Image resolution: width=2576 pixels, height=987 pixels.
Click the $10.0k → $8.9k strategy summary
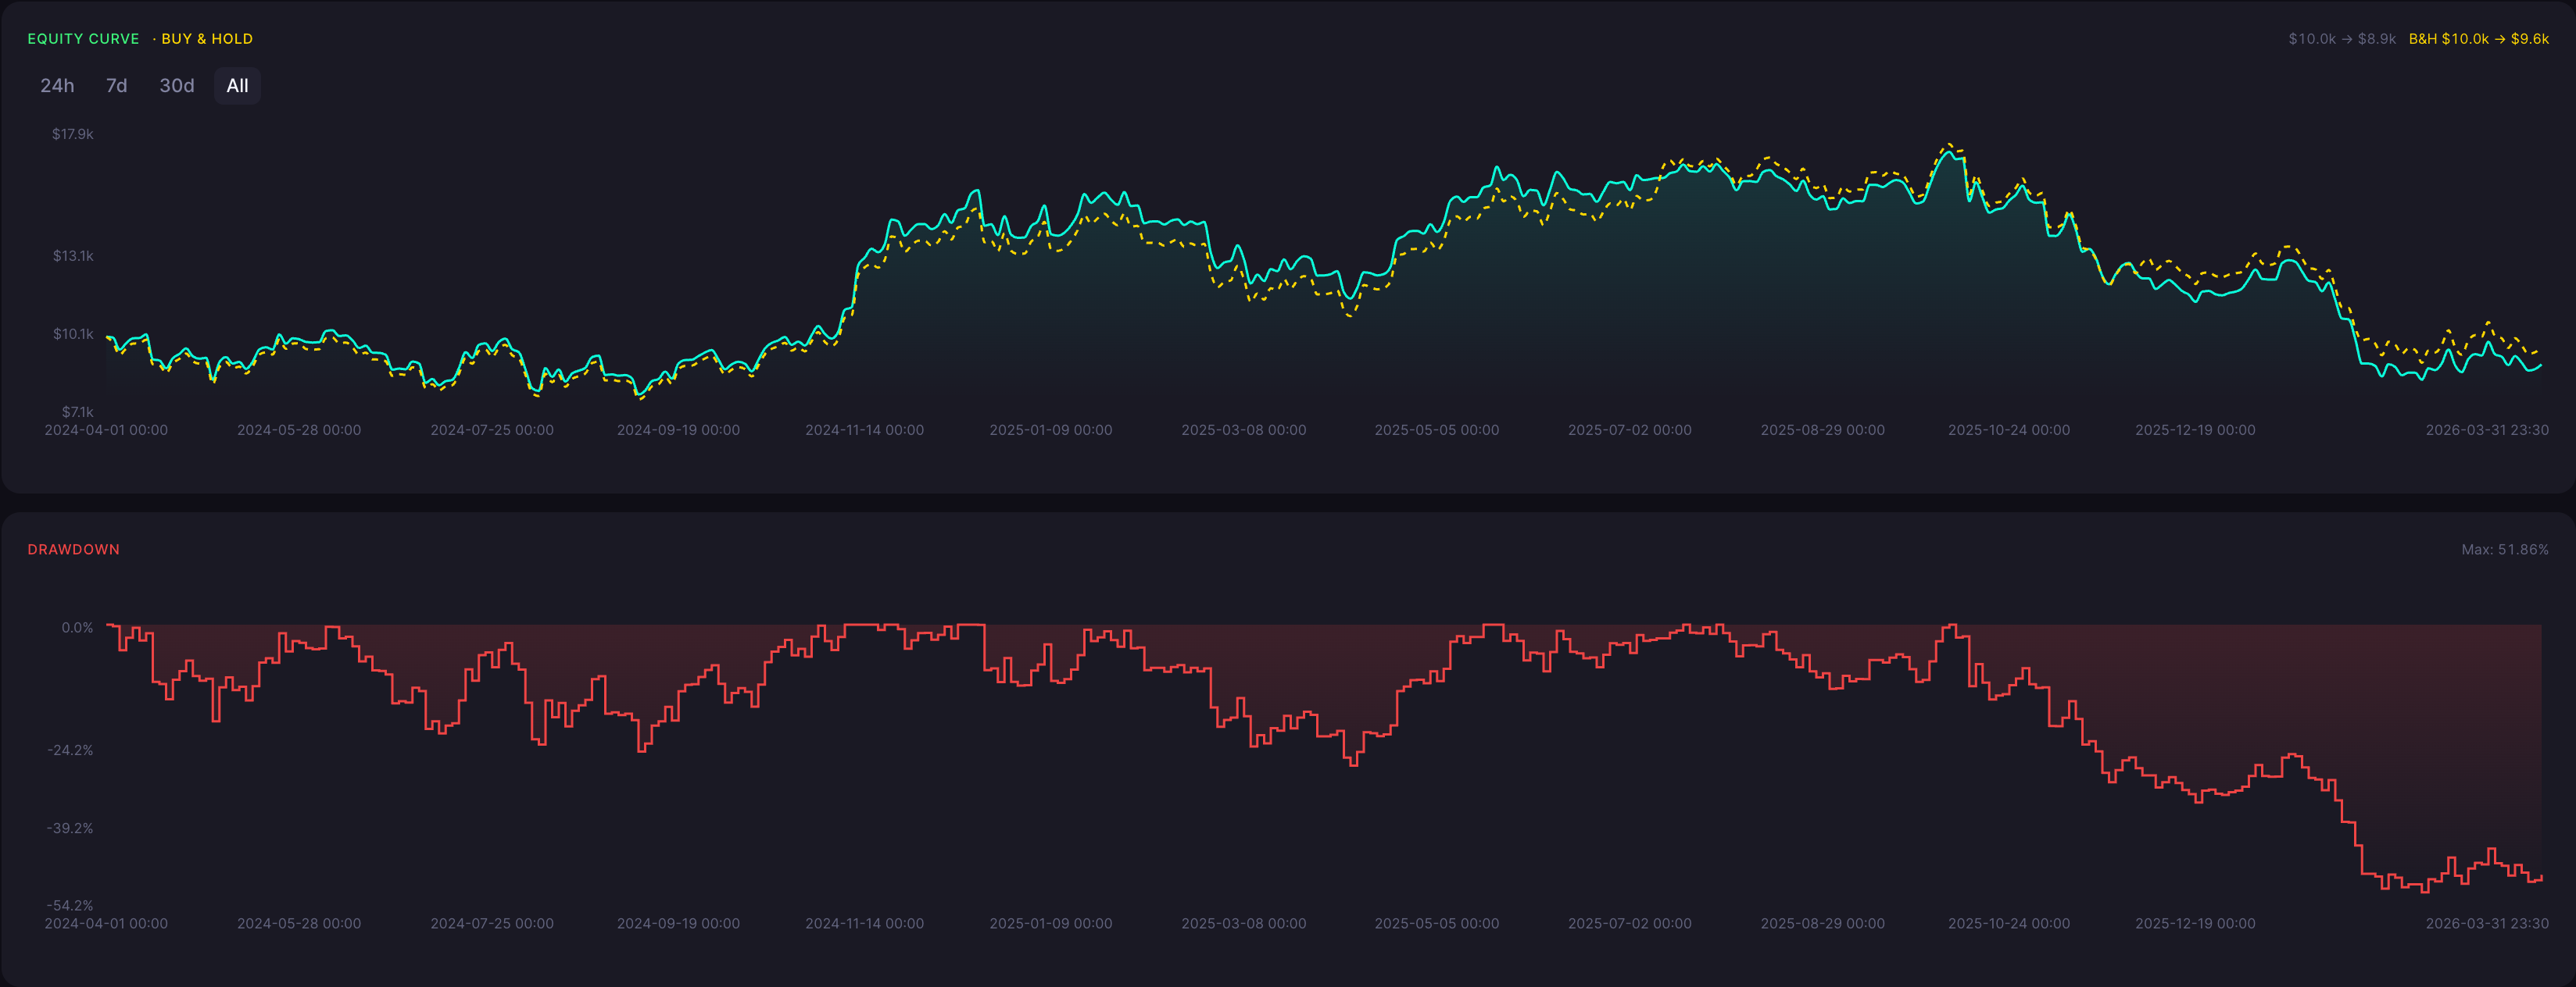2342,39
